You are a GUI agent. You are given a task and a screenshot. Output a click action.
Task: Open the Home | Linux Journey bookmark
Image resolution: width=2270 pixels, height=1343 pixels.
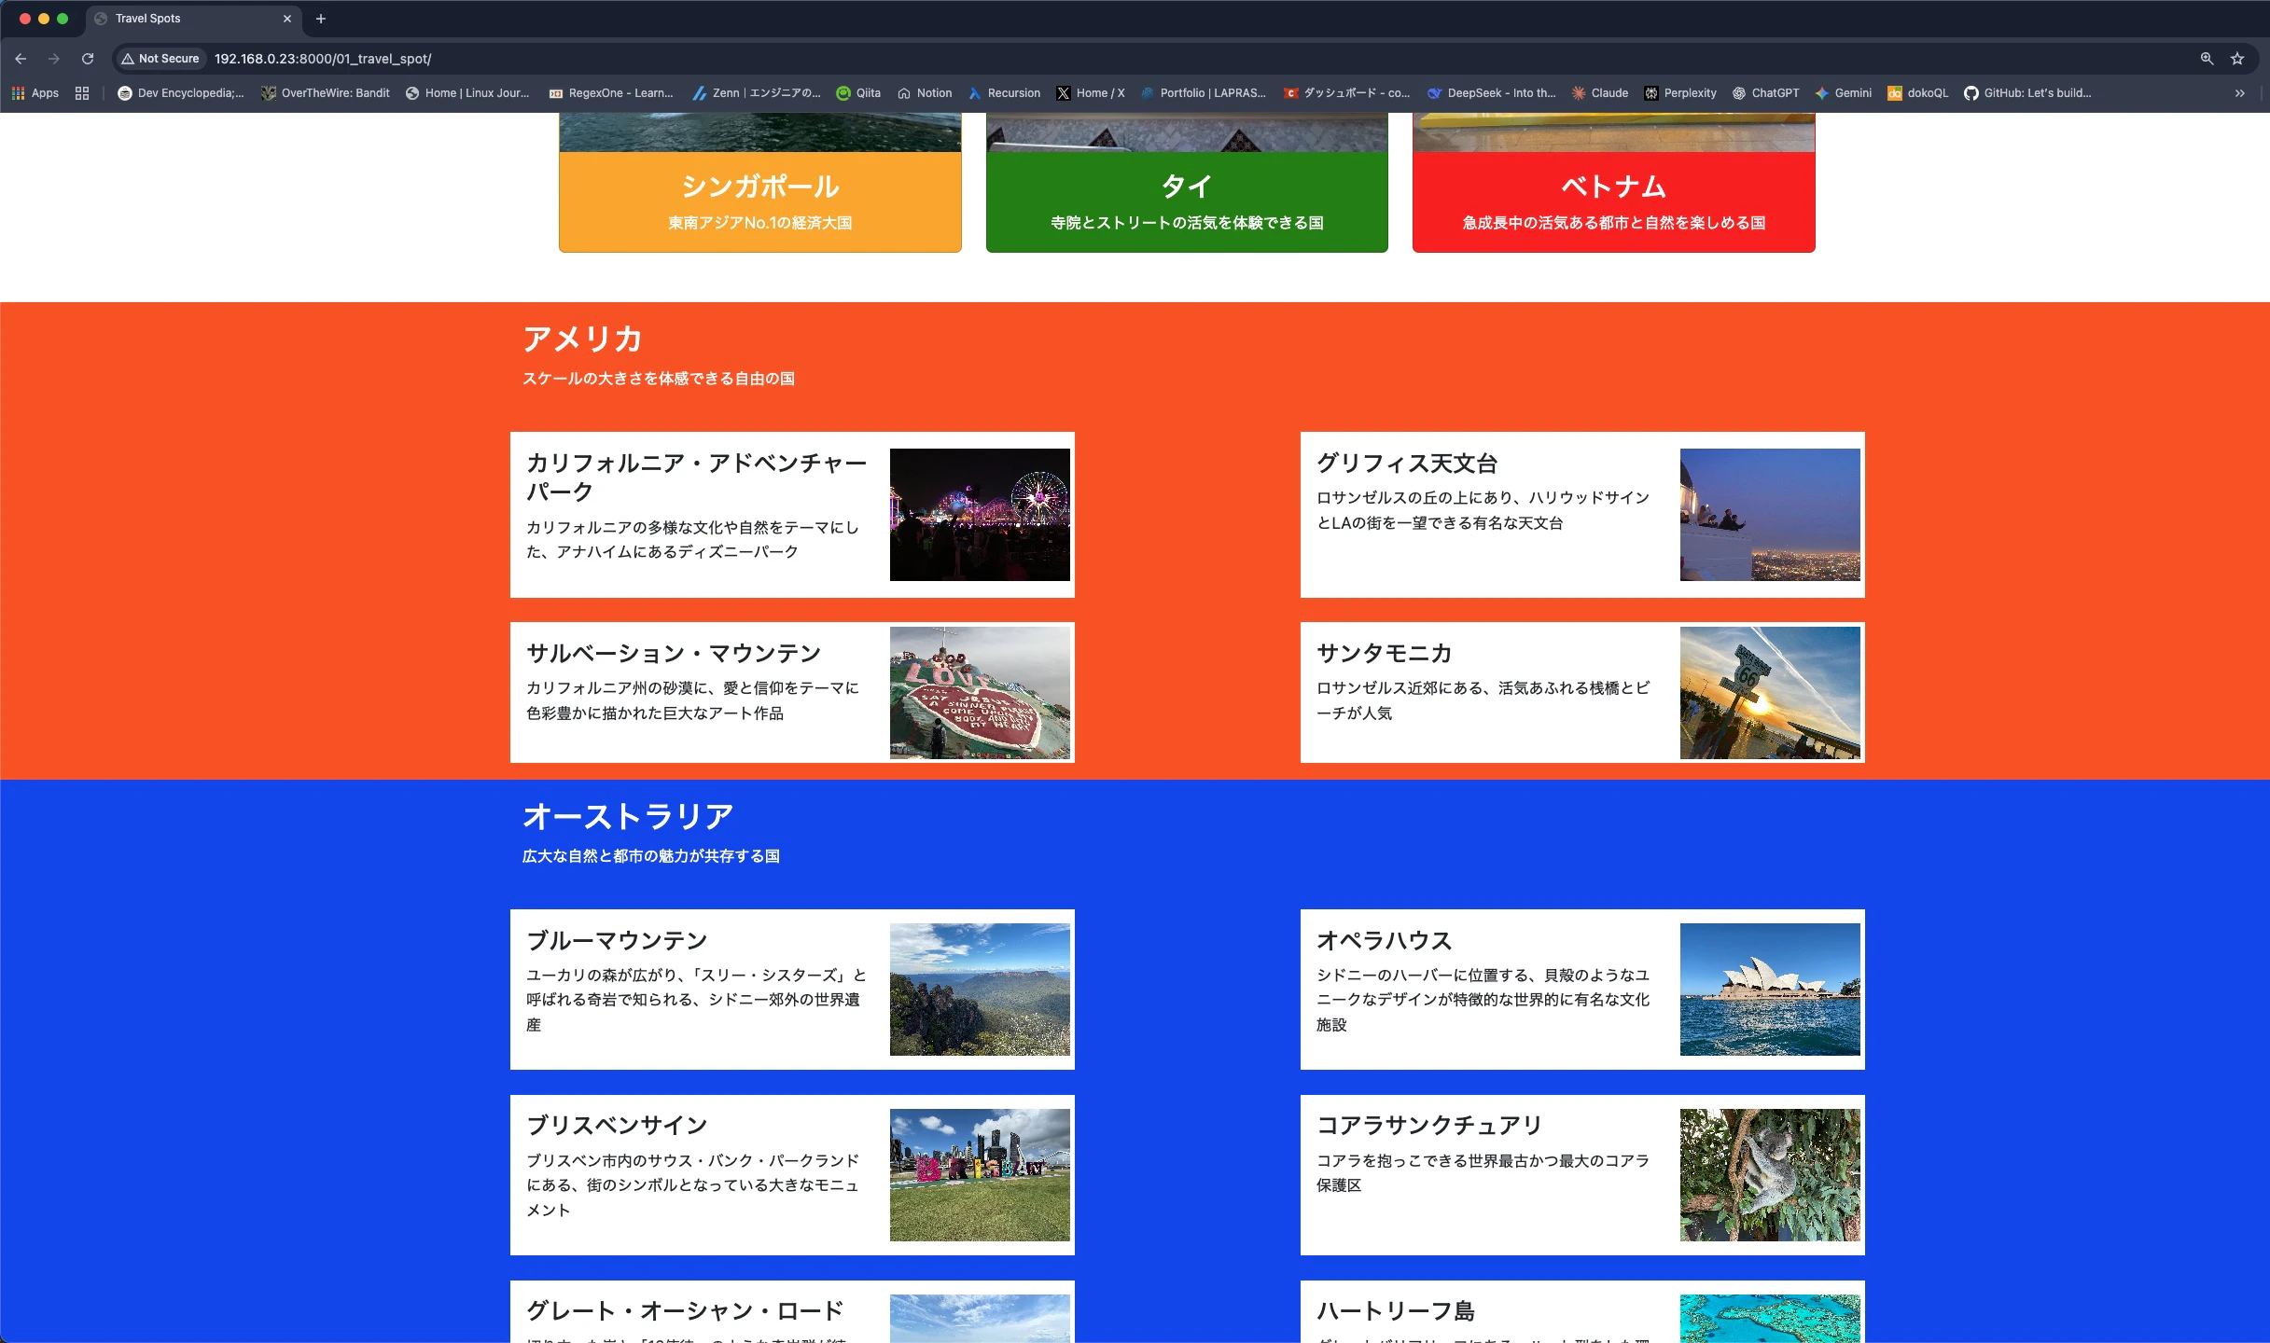467,93
